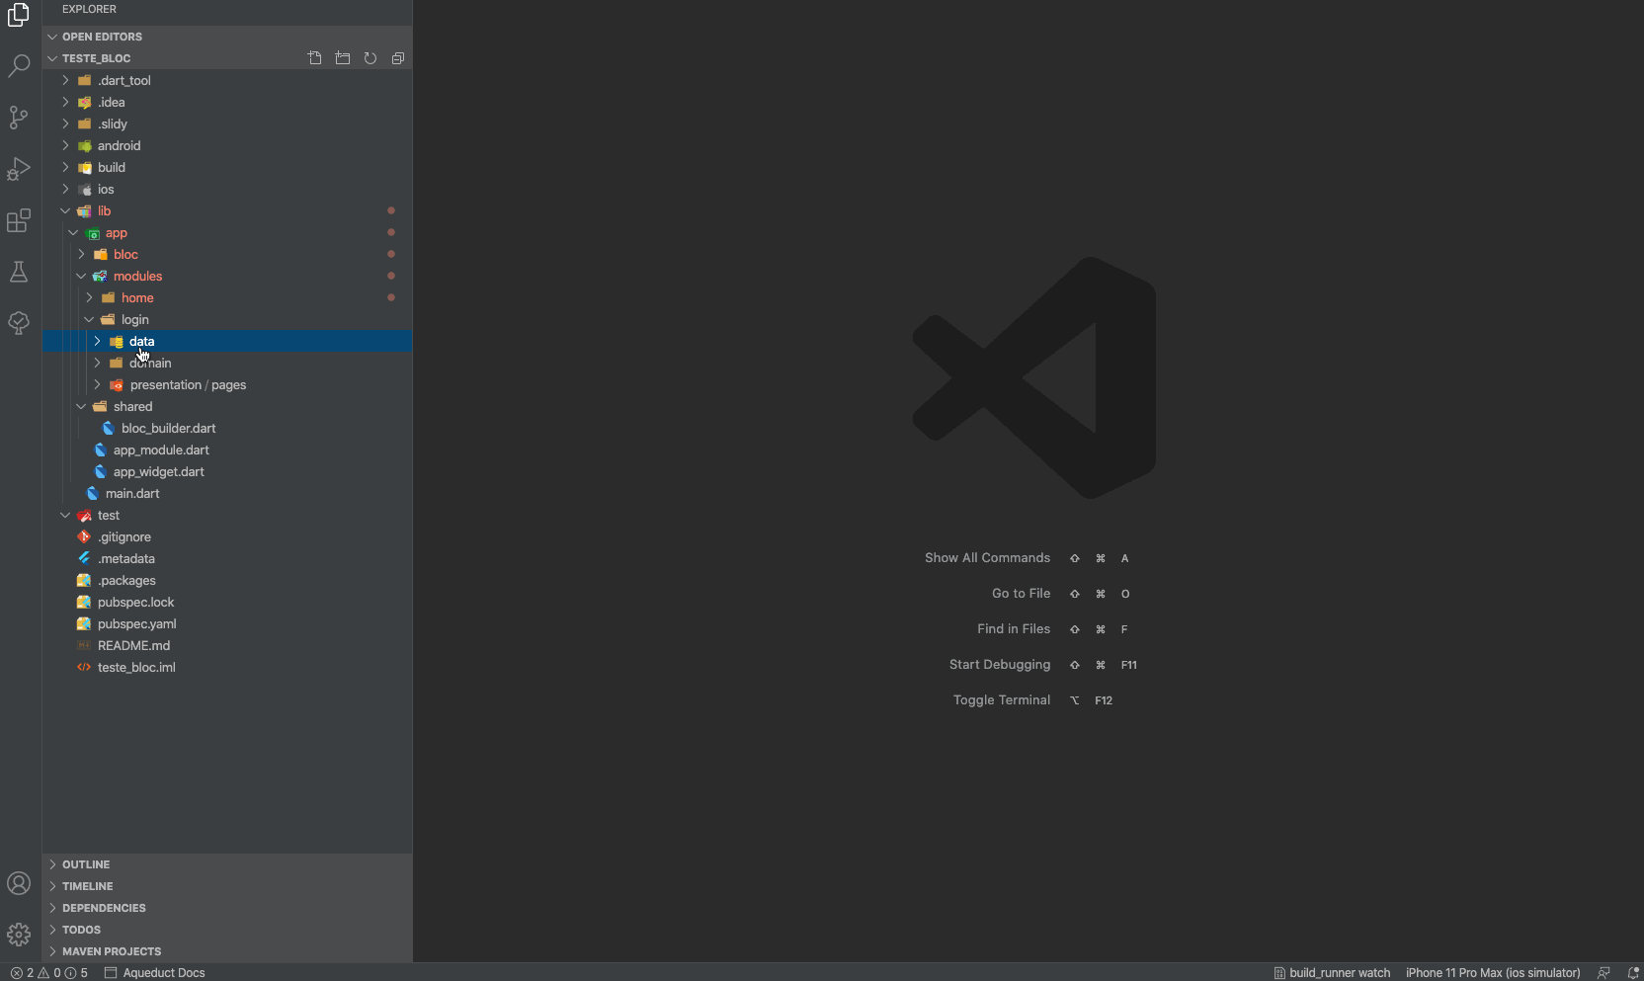Open Source Control view icon
This screenshot has width=1644, height=981.
click(19, 118)
